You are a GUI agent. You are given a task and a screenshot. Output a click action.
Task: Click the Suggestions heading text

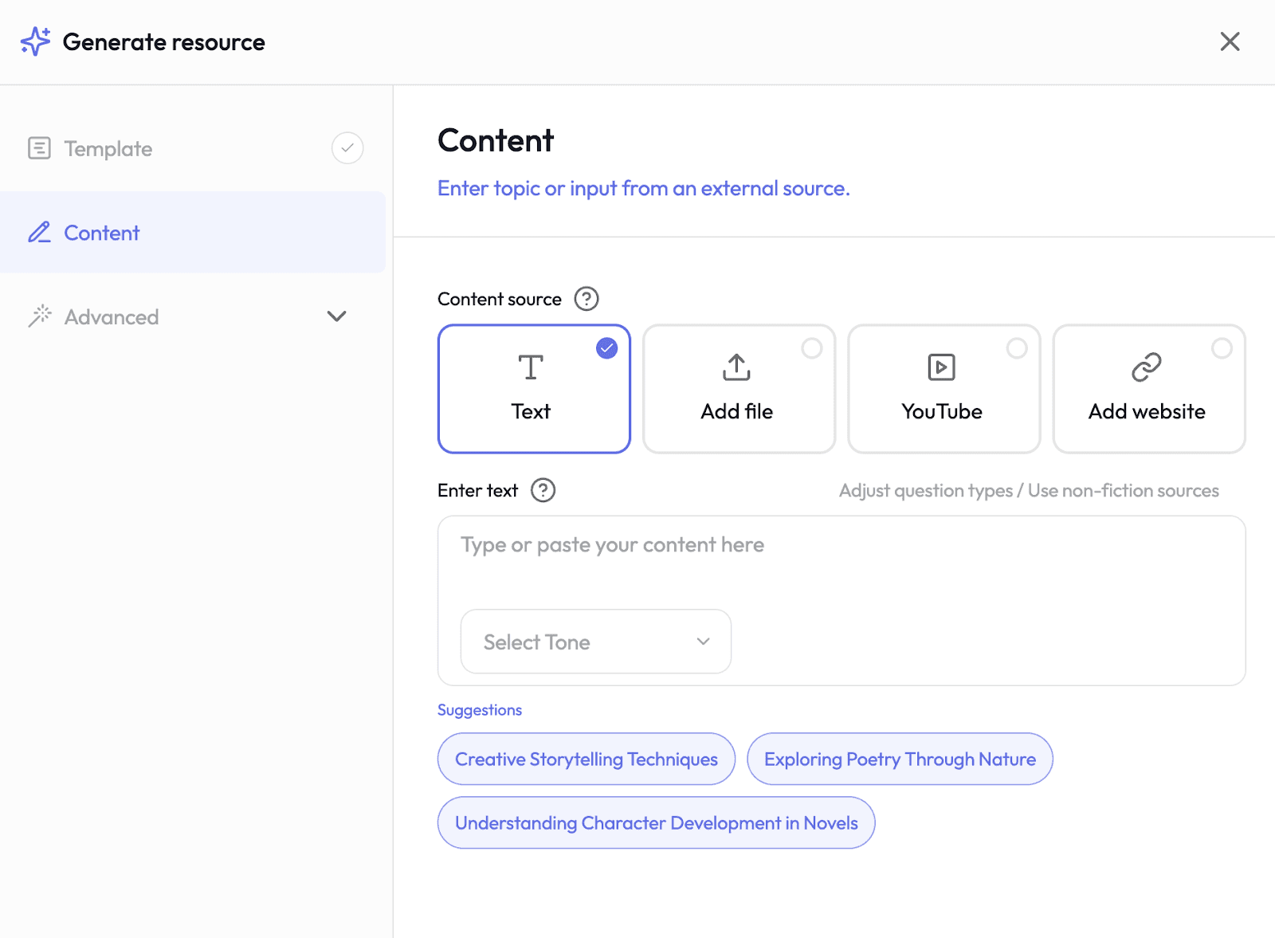pos(480,710)
